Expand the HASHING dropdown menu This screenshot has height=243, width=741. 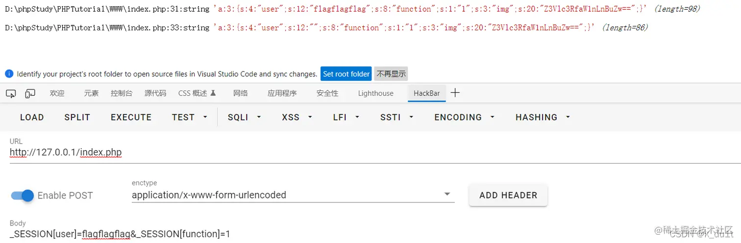click(543, 117)
